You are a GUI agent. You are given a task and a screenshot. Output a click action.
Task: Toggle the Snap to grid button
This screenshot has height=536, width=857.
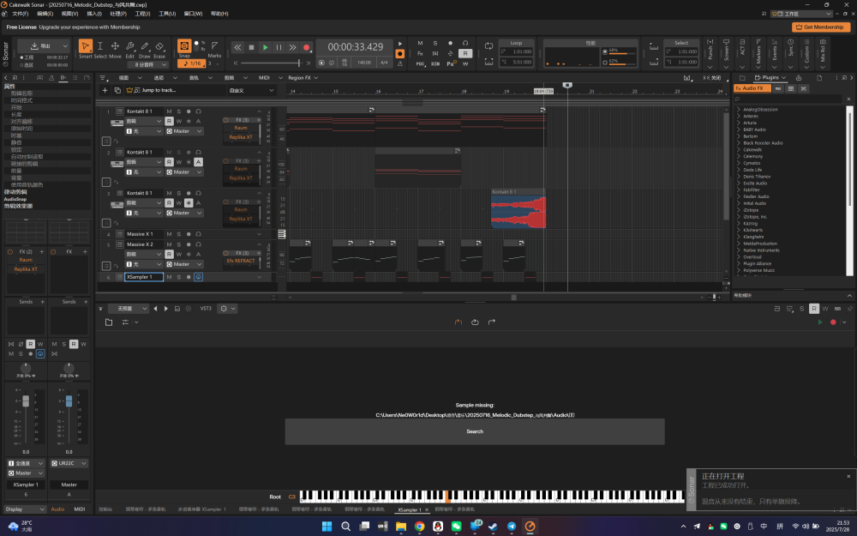[x=185, y=46]
